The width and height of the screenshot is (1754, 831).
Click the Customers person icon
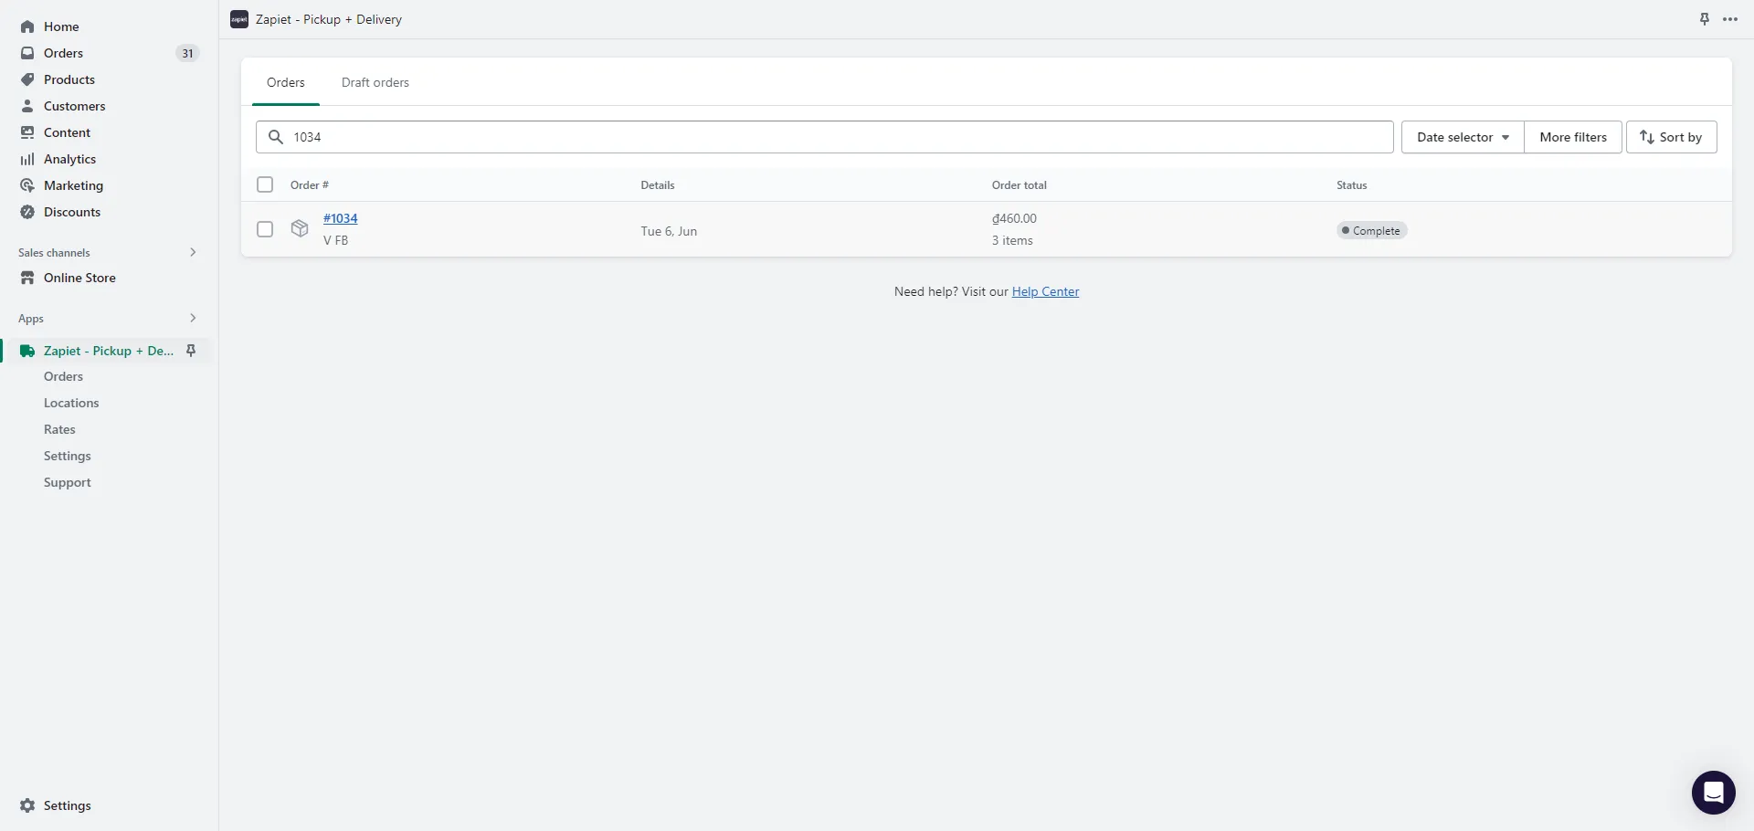(x=27, y=106)
